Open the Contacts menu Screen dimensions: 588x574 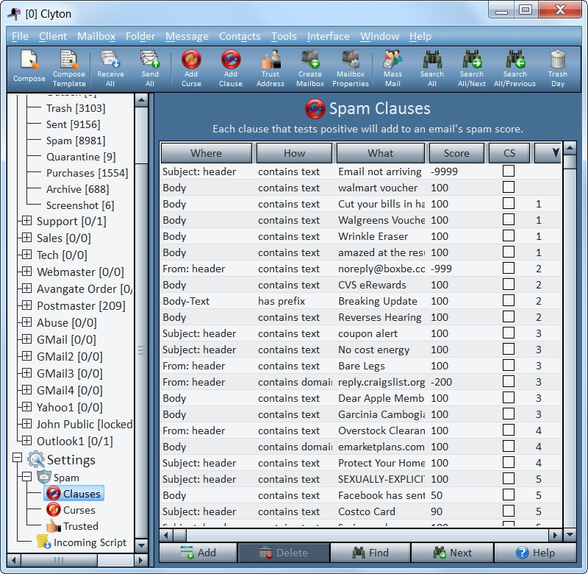240,36
